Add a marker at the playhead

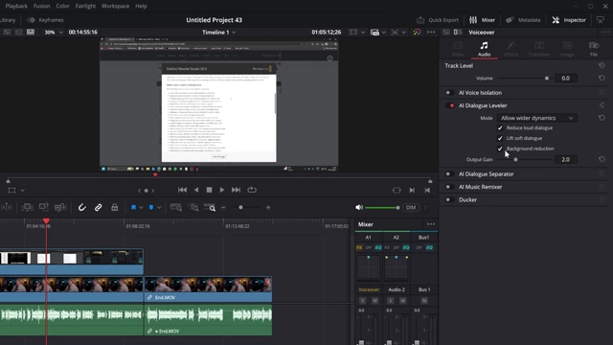(x=151, y=208)
